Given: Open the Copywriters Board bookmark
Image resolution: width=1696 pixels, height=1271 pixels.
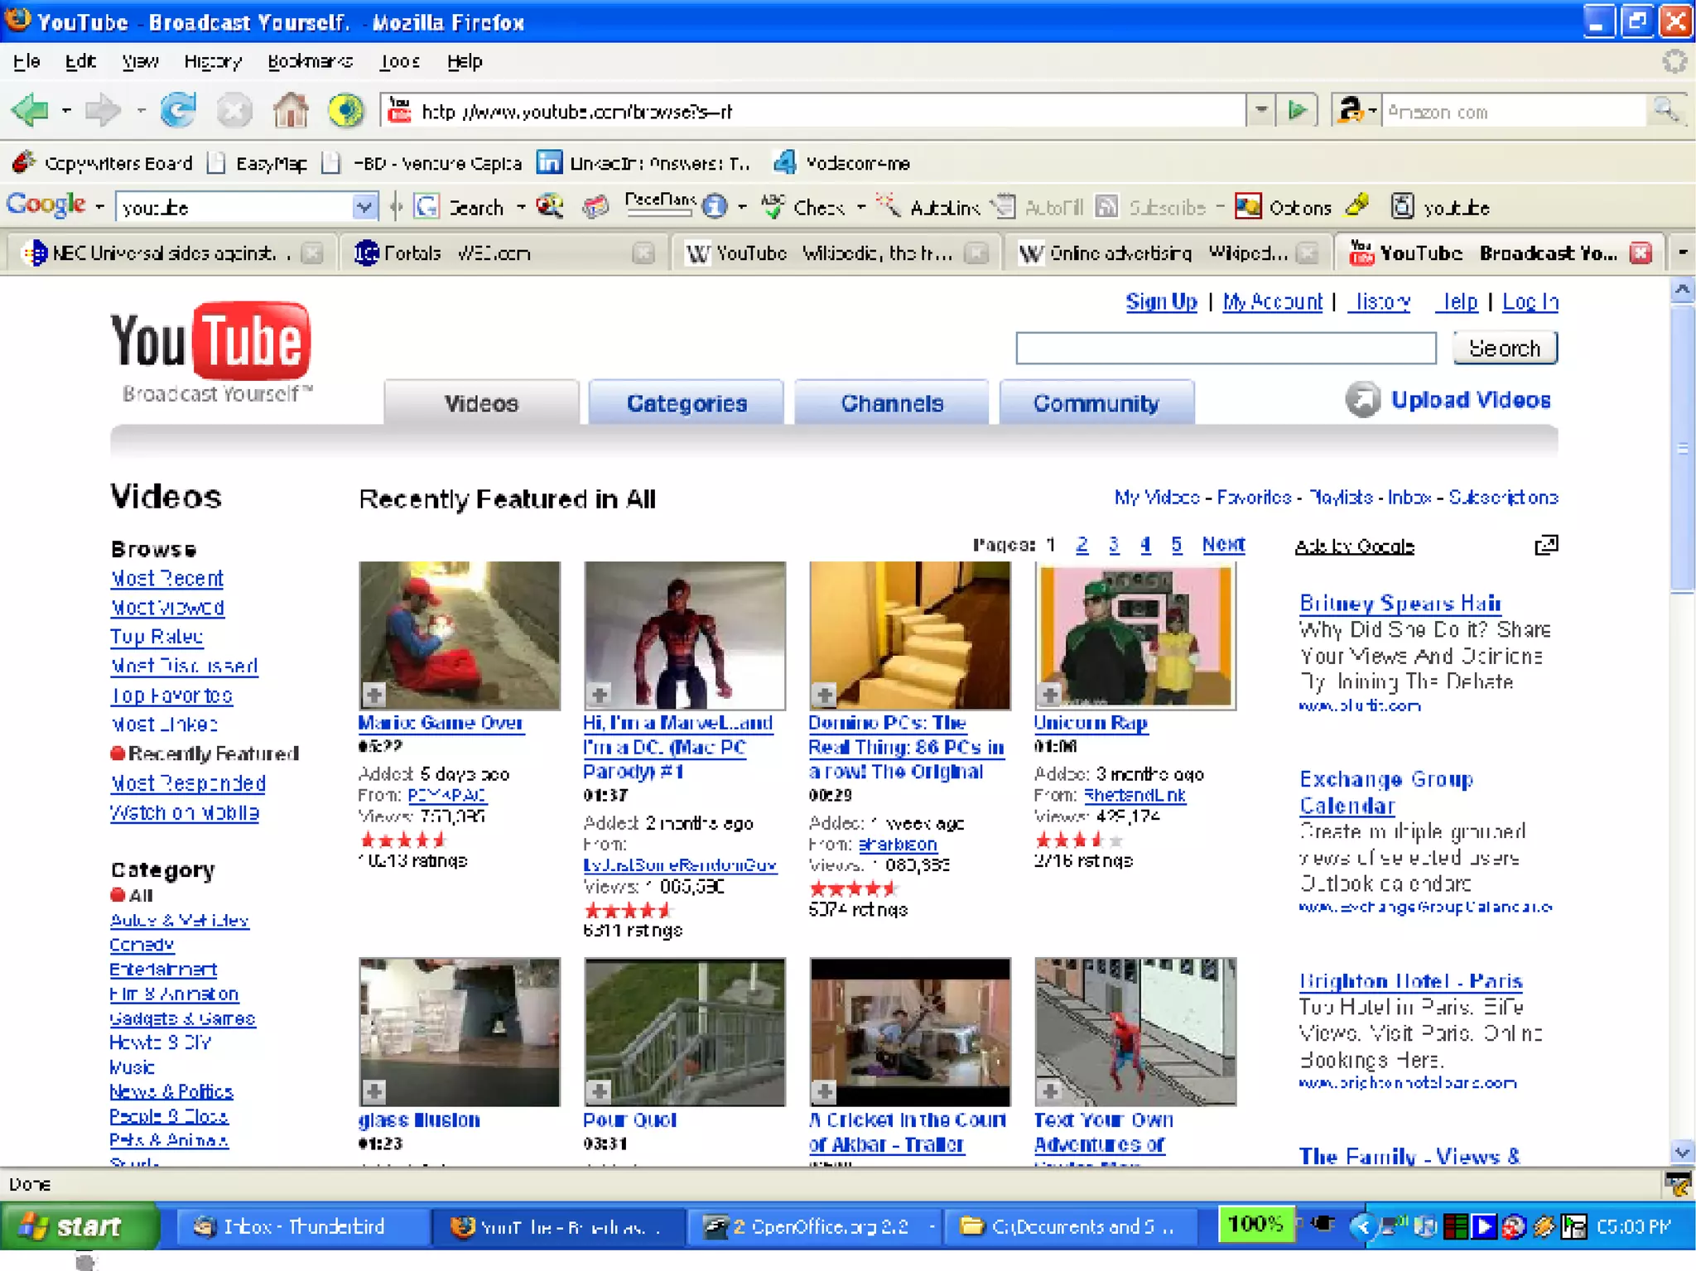Looking at the screenshot, I should pos(103,163).
